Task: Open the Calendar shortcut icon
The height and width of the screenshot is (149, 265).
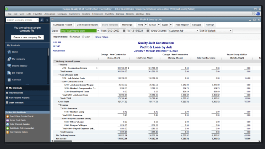Action: click(9, 80)
